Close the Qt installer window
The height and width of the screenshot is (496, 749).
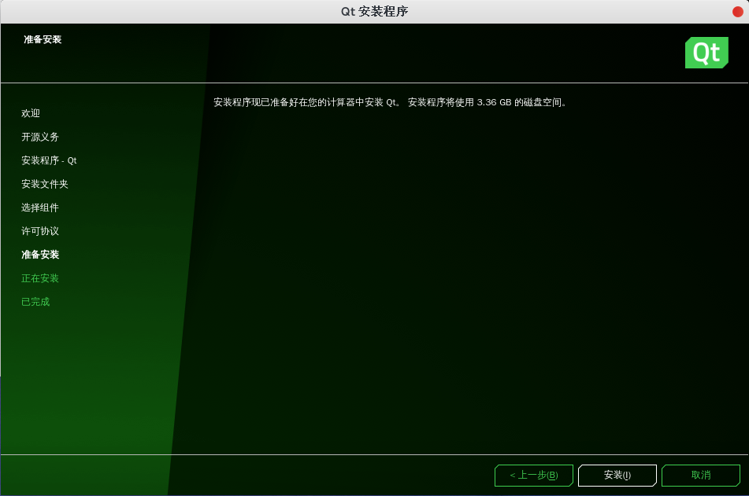(738, 11)
